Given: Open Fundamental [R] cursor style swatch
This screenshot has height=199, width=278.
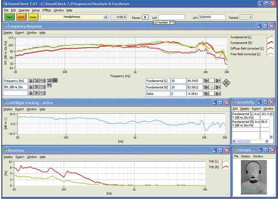Looking at the screenshot, I should coord(212,87).
